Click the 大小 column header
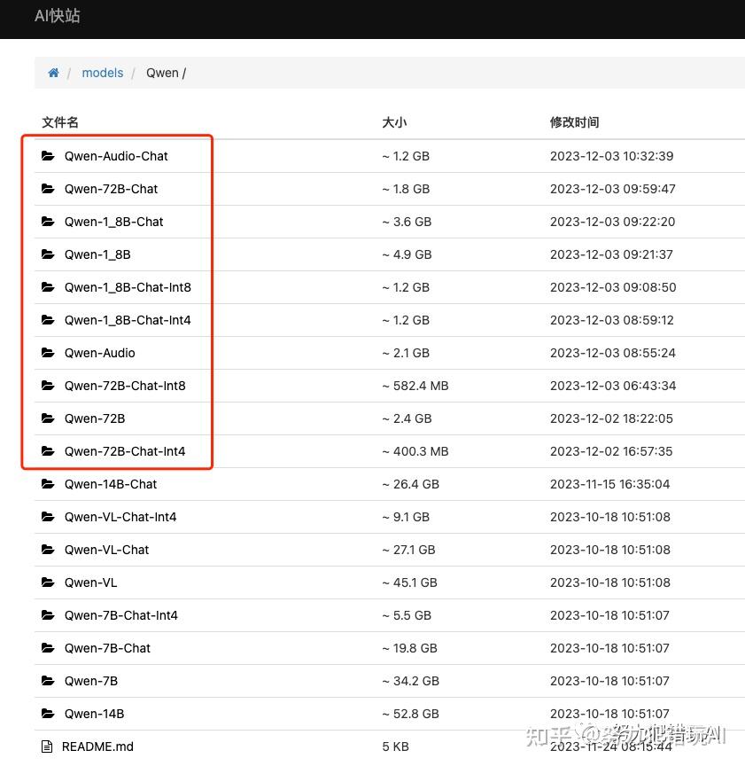The image size is (745, 766). click(394, 122)
